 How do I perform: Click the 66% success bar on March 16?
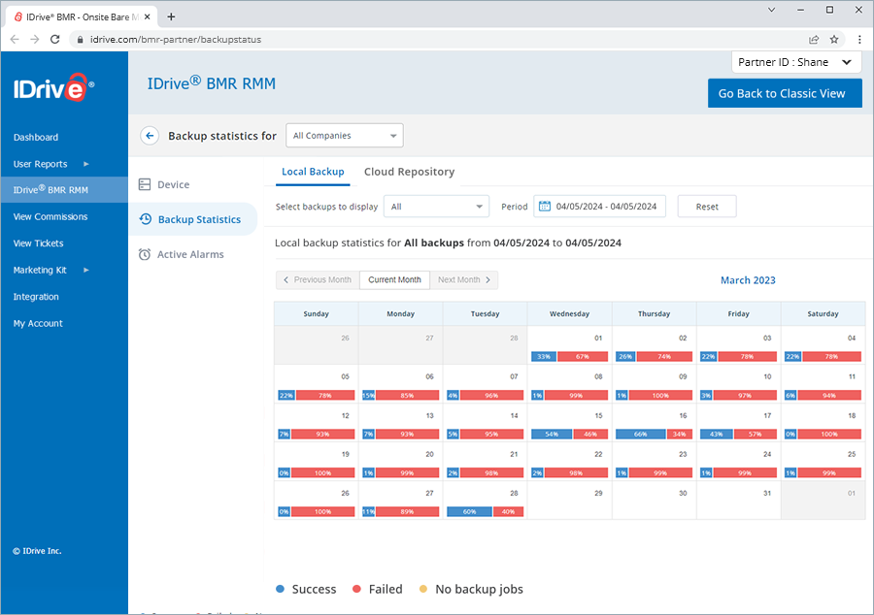coord(641,435)
